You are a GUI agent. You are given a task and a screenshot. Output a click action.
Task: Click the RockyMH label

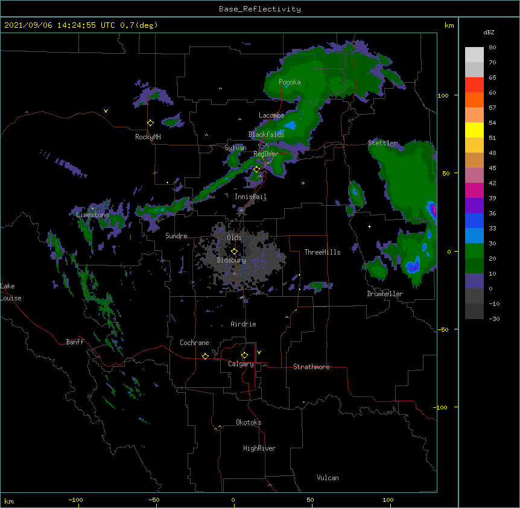(148, 137)
